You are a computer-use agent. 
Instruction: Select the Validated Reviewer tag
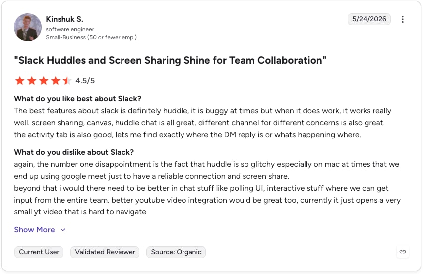(x=105, y=252)
